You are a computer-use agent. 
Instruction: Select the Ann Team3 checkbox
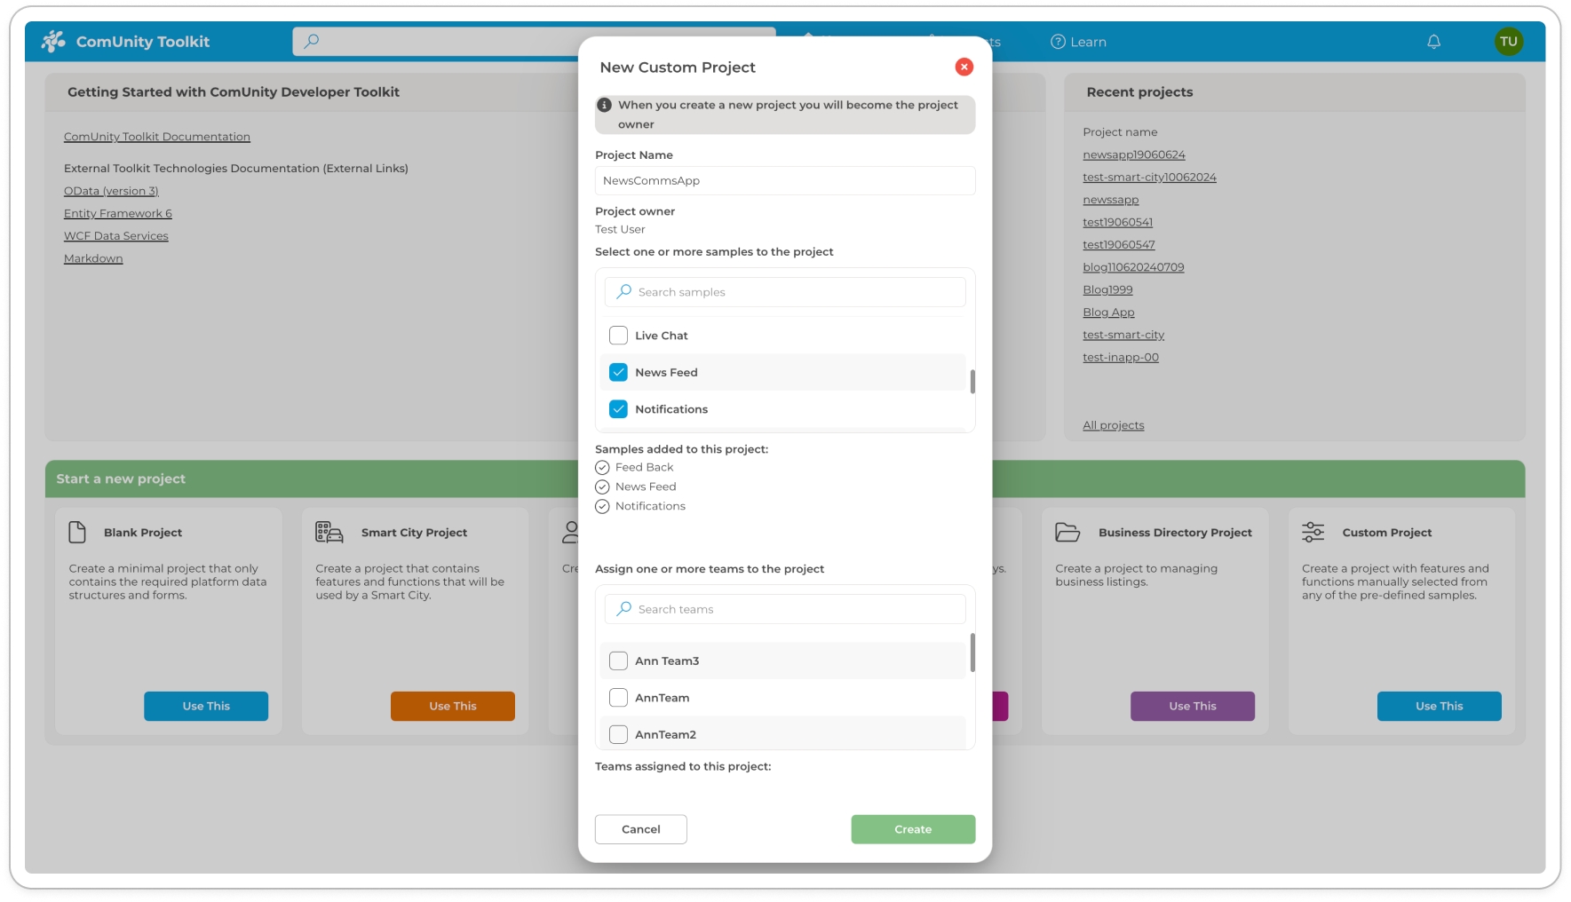618,661
